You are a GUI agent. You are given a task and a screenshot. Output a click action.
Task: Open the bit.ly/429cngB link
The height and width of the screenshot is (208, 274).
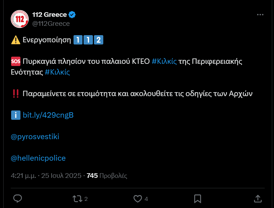48,115
